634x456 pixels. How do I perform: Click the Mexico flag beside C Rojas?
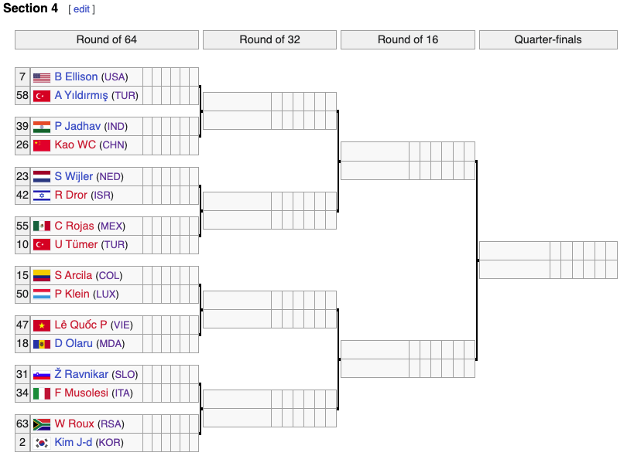[42, 226]
